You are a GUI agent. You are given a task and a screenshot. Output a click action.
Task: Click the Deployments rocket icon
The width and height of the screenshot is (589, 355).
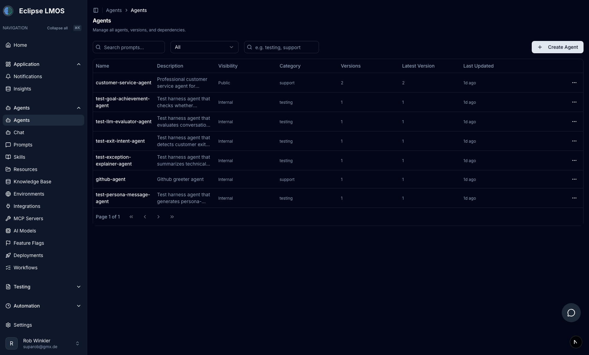point(8,255)
